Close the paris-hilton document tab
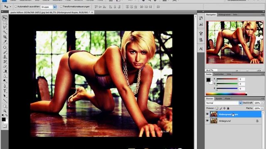Image resolution: width=266 pixels, height=149 pixels. [x=92, y=12]
